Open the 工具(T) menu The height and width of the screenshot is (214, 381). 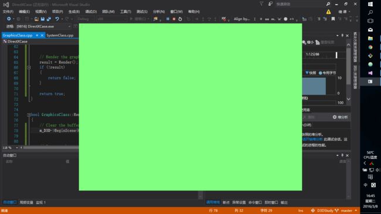pyautogui.click(x=125, y=11)
